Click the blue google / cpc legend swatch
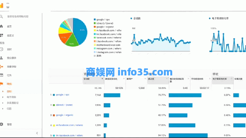246x138 pixels. [x=95, y=20]
